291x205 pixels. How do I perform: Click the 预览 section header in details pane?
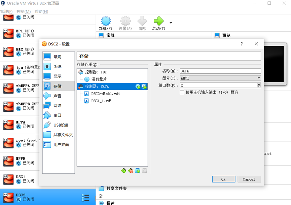(226, 35)
